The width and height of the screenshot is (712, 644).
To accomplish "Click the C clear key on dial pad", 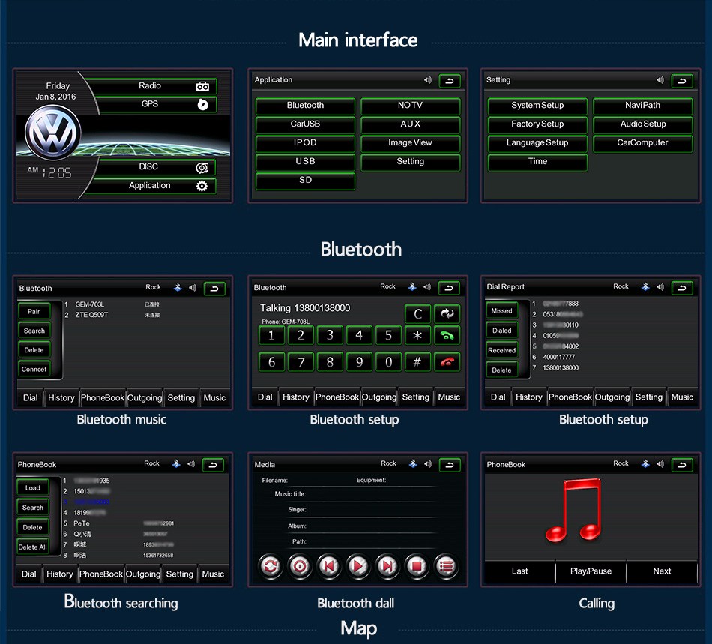I will [x=417, y=314].
